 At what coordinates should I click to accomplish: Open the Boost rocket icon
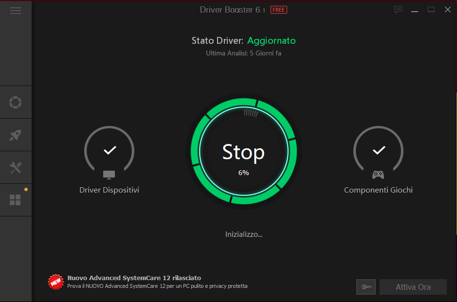(16, 135)
